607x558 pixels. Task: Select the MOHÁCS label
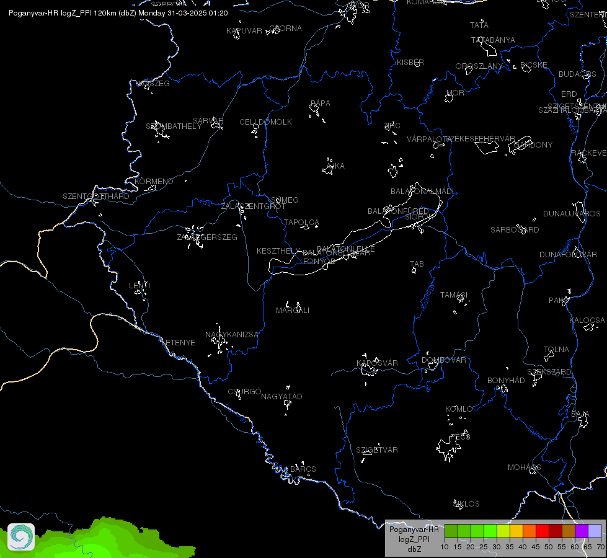click(x=524, y=467)
